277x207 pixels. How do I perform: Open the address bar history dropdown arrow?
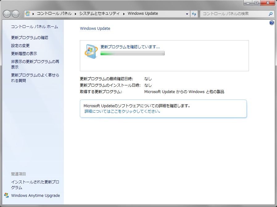187,14
